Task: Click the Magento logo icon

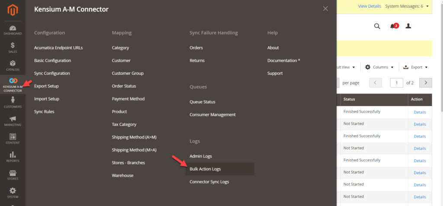Action: coord(13,10)
